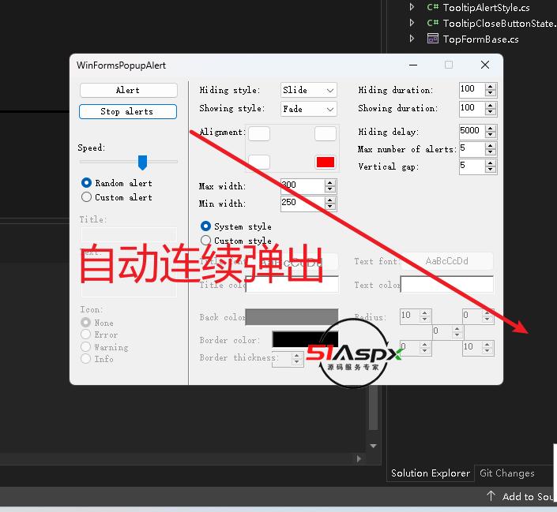Click the editor horizontal scroll-right arrow

click(x=359, y=458)
